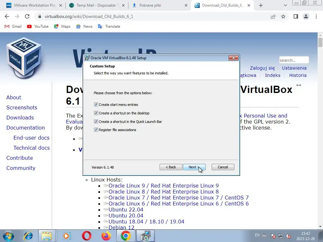
Task: Open YouTube bookmark
Action: pyautogui.click(x=38, y=26)
